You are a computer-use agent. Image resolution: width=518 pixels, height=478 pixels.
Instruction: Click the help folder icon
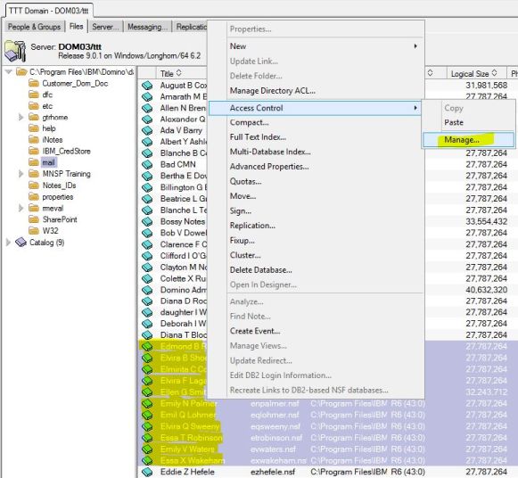coord(34,128)
